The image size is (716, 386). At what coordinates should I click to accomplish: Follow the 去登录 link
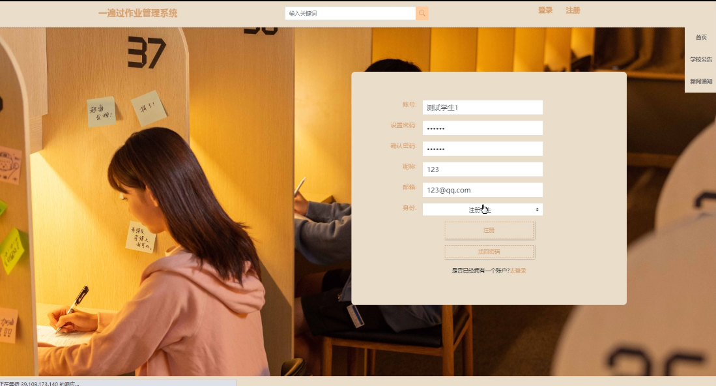[518, 271]
